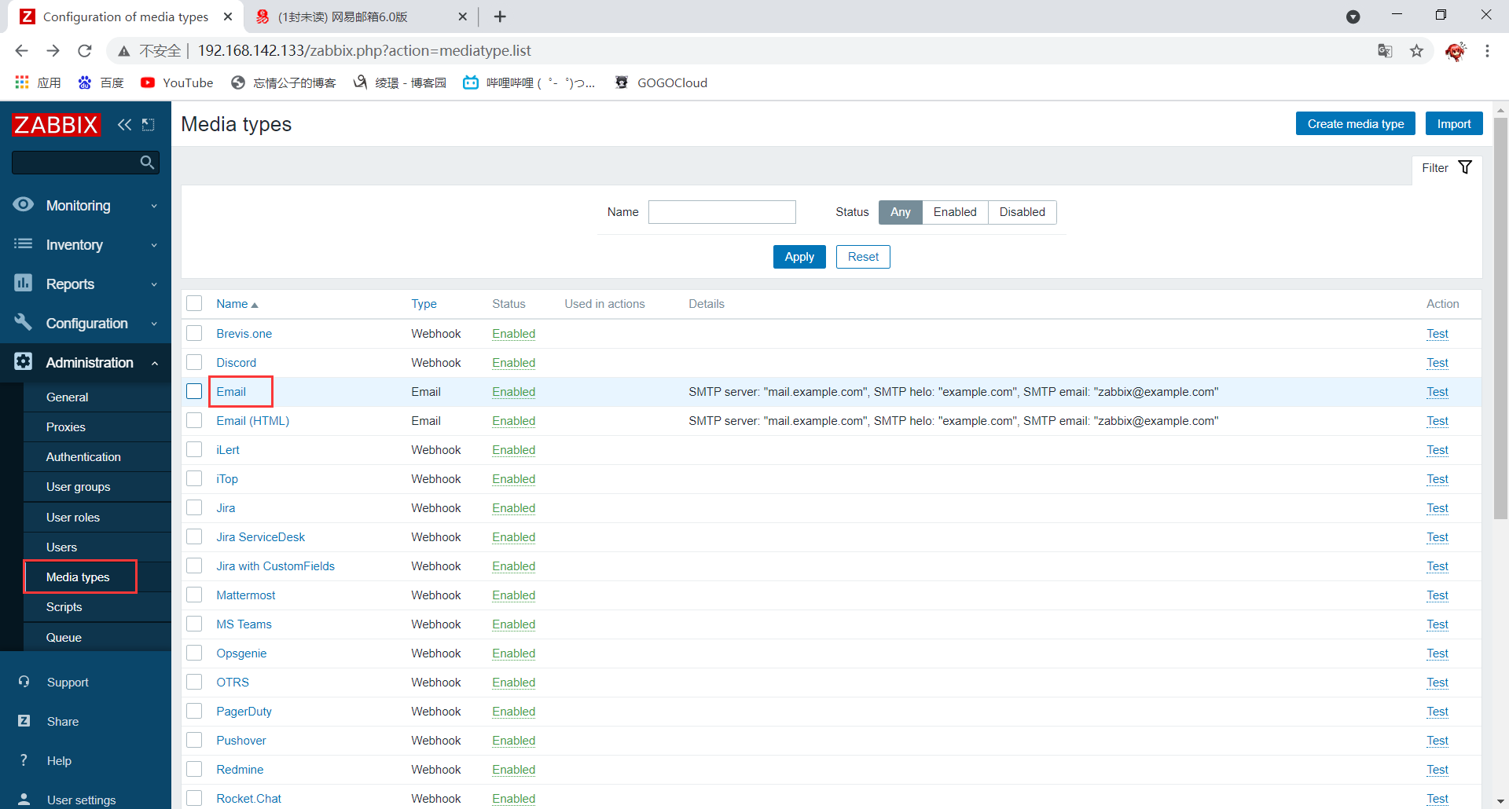
Task: Select the Disabled status filter
Action: tap(1022, 212)
